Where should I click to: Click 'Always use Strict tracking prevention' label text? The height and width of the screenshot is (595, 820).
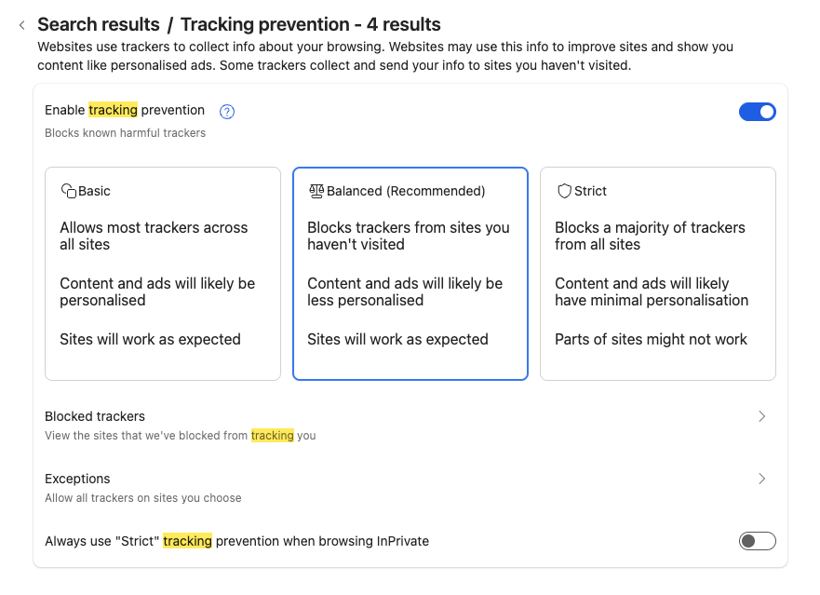(x=236, y=541)
